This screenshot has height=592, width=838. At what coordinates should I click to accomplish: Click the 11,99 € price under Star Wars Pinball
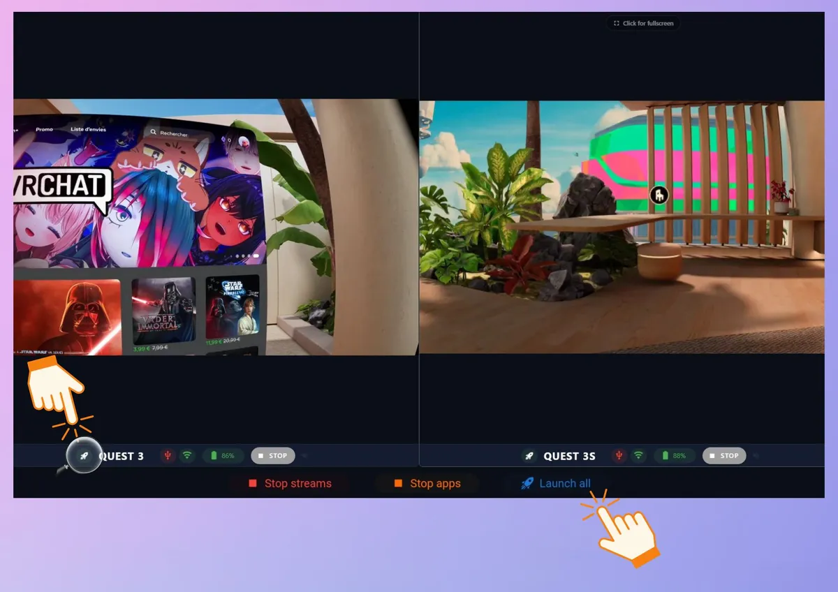214,342
